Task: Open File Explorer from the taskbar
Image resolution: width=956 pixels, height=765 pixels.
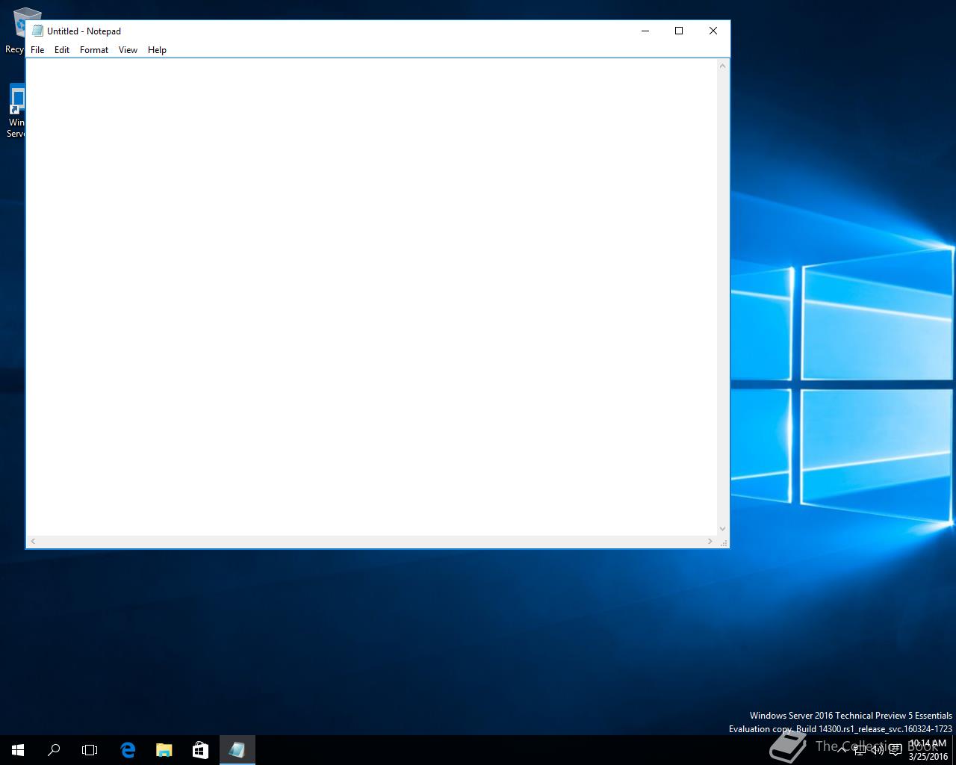Action: coord(164,750)
